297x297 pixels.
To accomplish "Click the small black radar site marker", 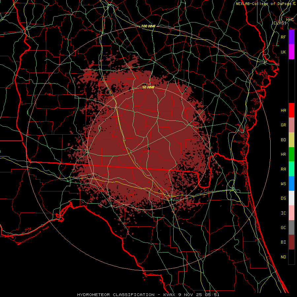I will pos(149,148).
